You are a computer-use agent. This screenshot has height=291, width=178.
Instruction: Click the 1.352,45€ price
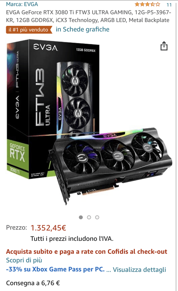click(x=48, y=228)
